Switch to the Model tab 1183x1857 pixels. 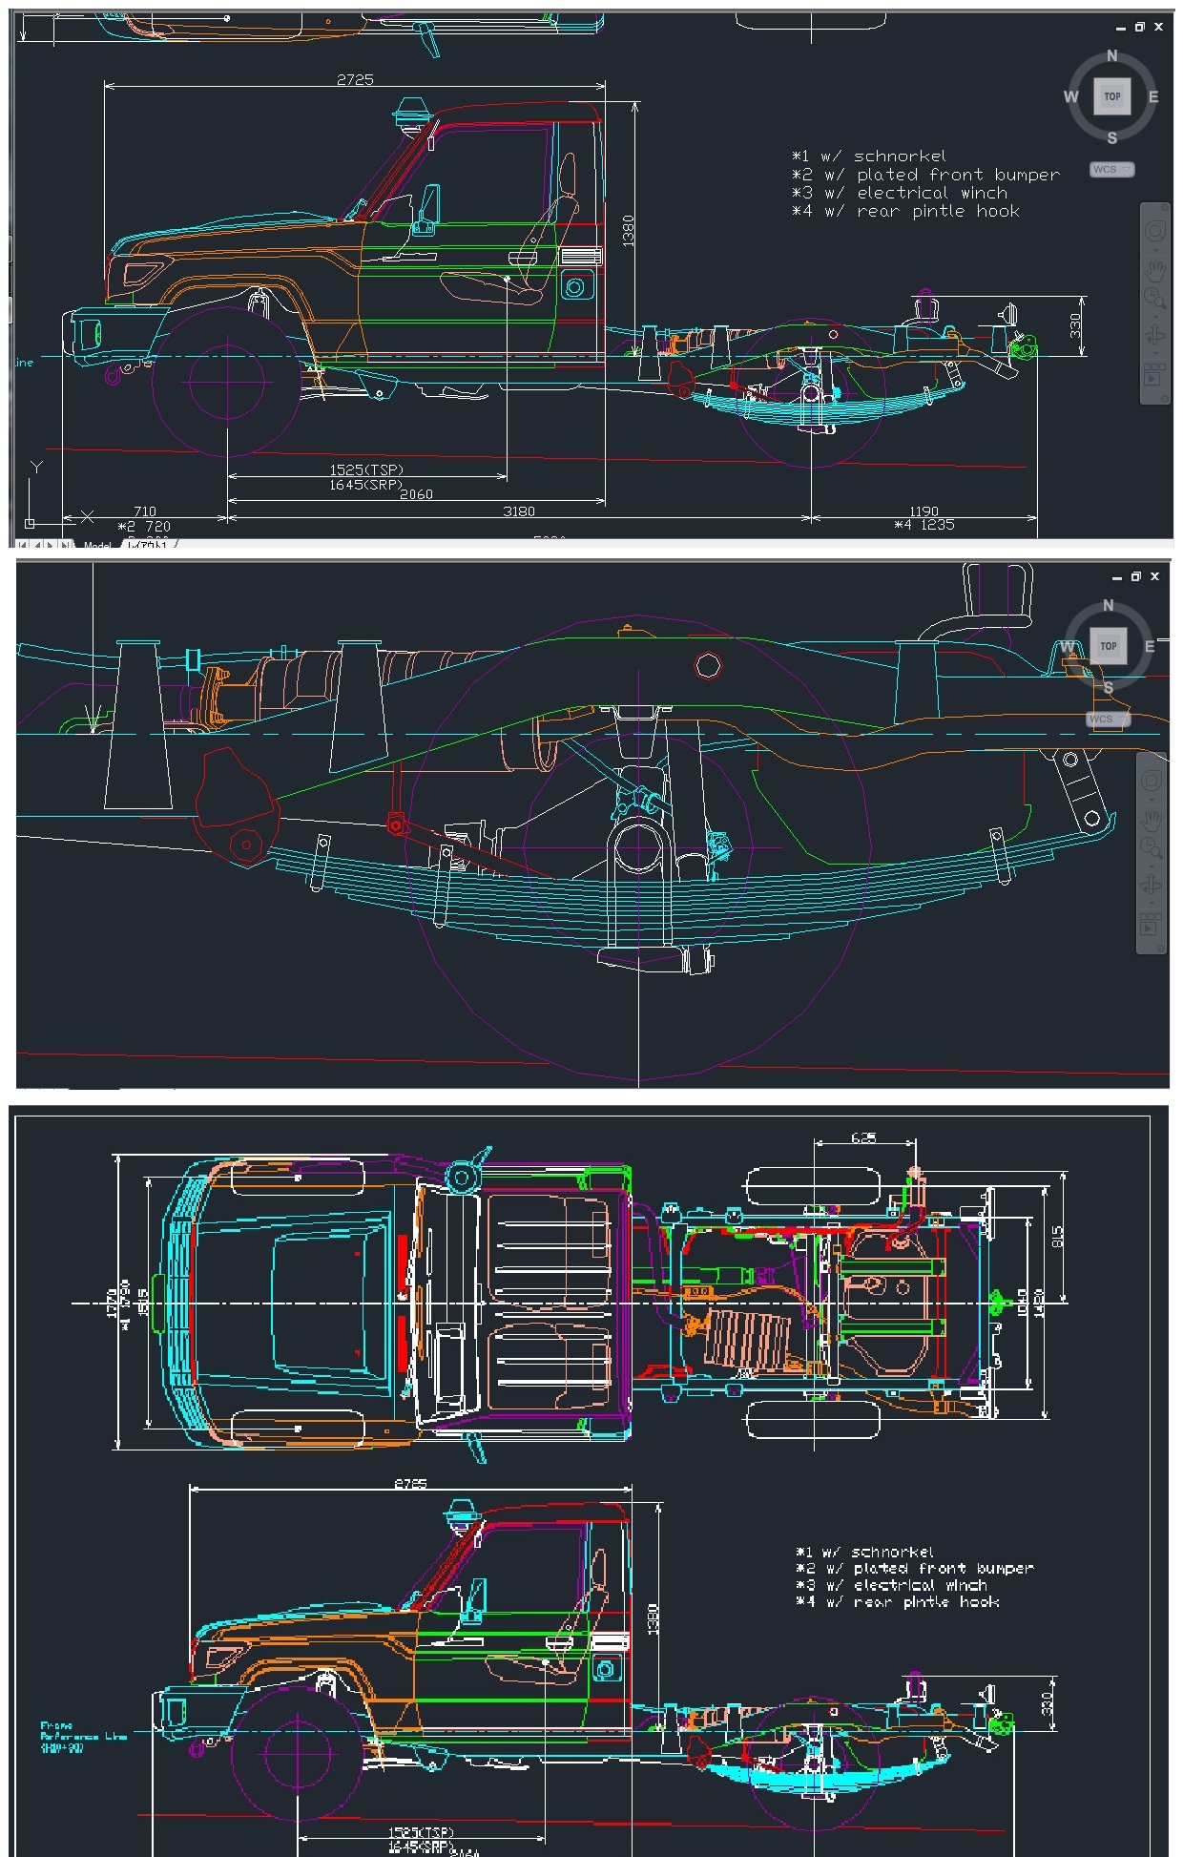click(x=97, y=546)
